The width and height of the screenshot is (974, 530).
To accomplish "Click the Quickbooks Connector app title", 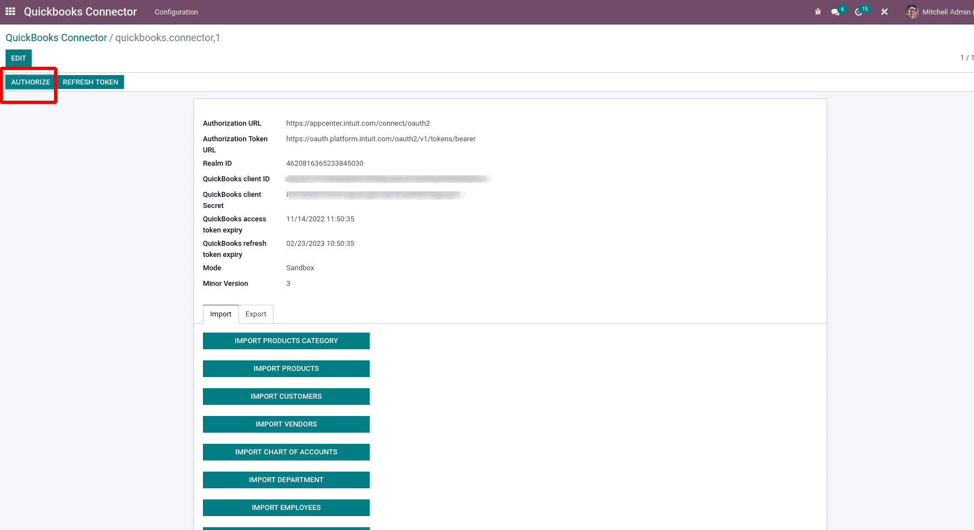I will coord(80,12).
